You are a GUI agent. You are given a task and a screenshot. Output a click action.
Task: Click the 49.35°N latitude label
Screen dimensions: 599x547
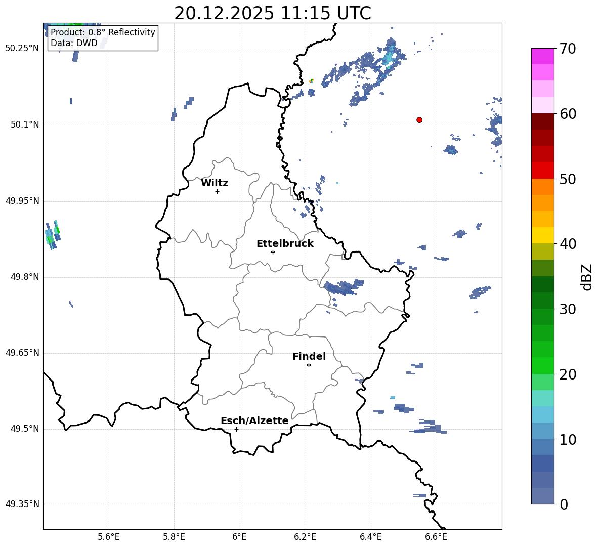(22, 504)
